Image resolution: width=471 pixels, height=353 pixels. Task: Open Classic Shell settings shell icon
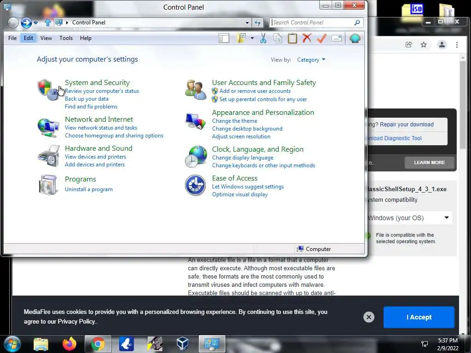coord(355,38)
